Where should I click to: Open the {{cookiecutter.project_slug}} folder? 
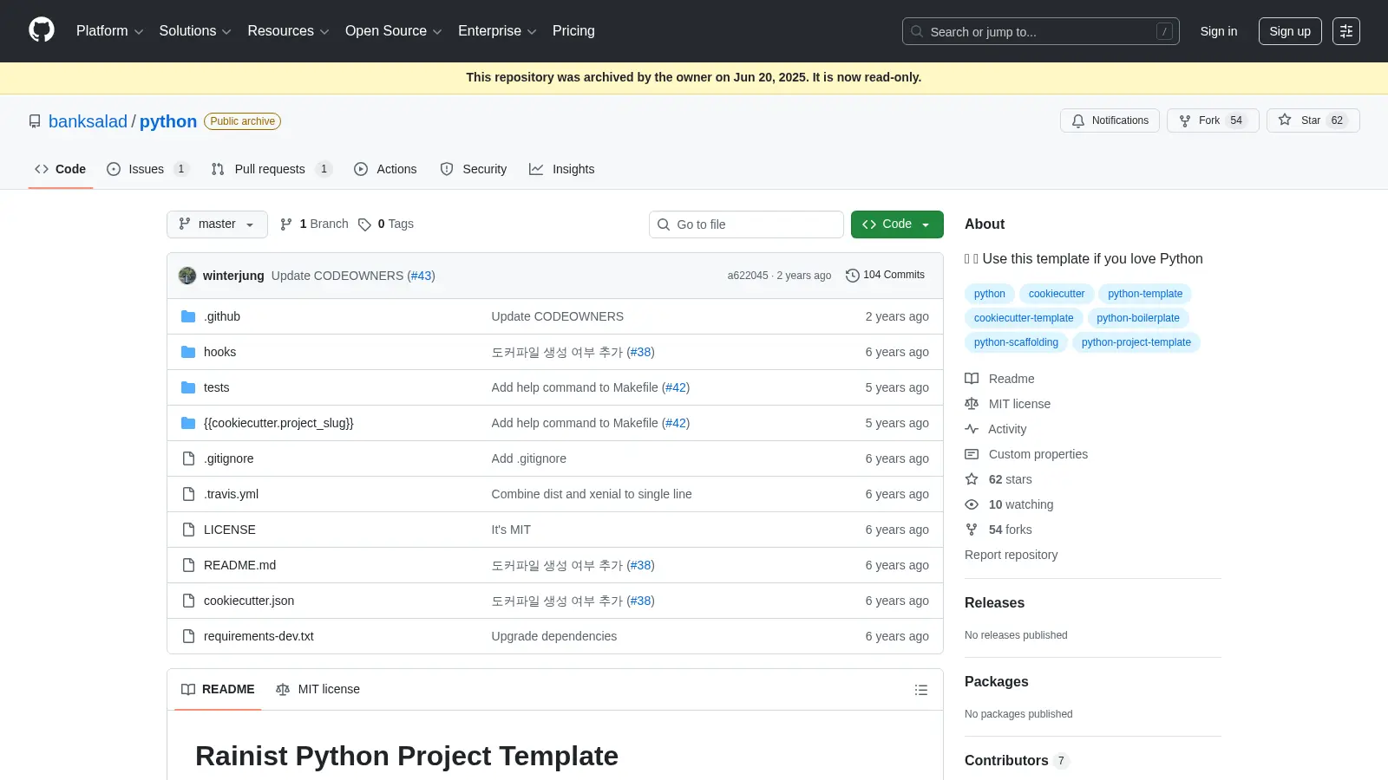pyautogui.click(x=278, y=423)
